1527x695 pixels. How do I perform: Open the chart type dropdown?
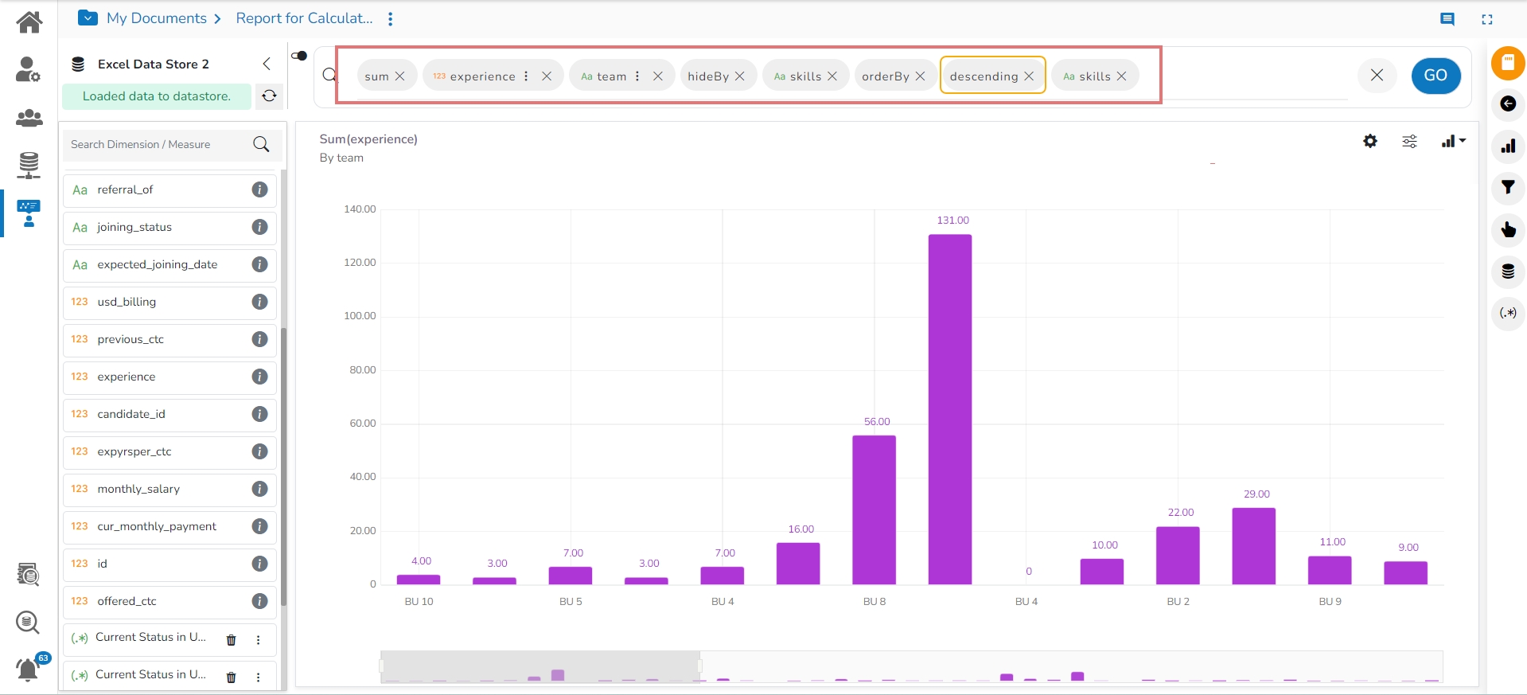(x=1453, y=141)
